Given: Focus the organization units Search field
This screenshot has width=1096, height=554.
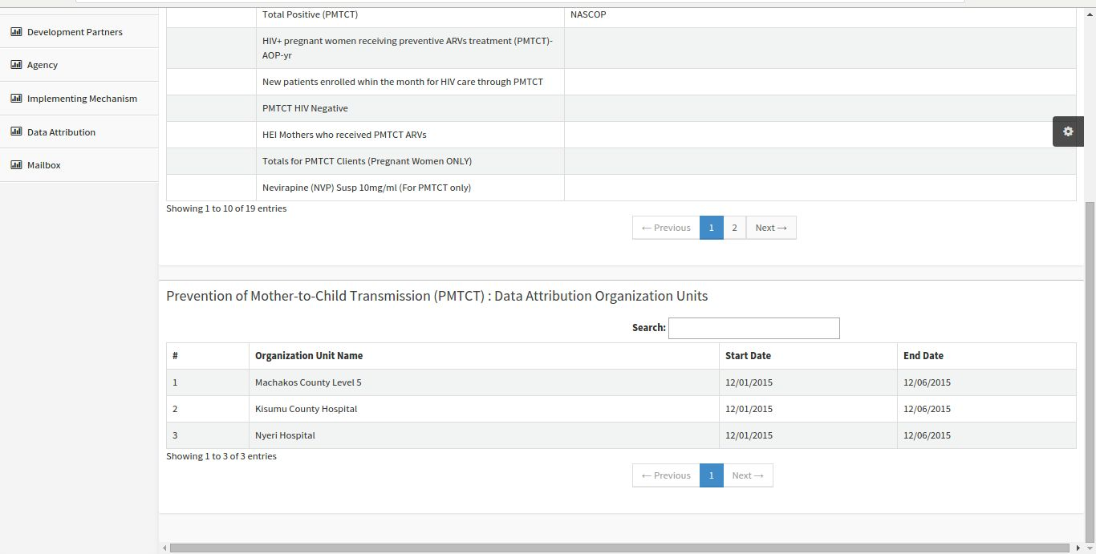Looking at the screenshot, I should pos(754,328).
